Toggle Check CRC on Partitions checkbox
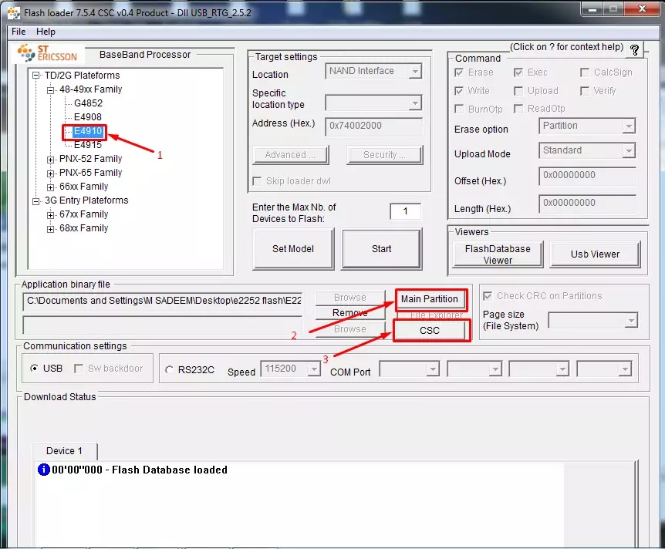665x549 pixels. [488, 296]
